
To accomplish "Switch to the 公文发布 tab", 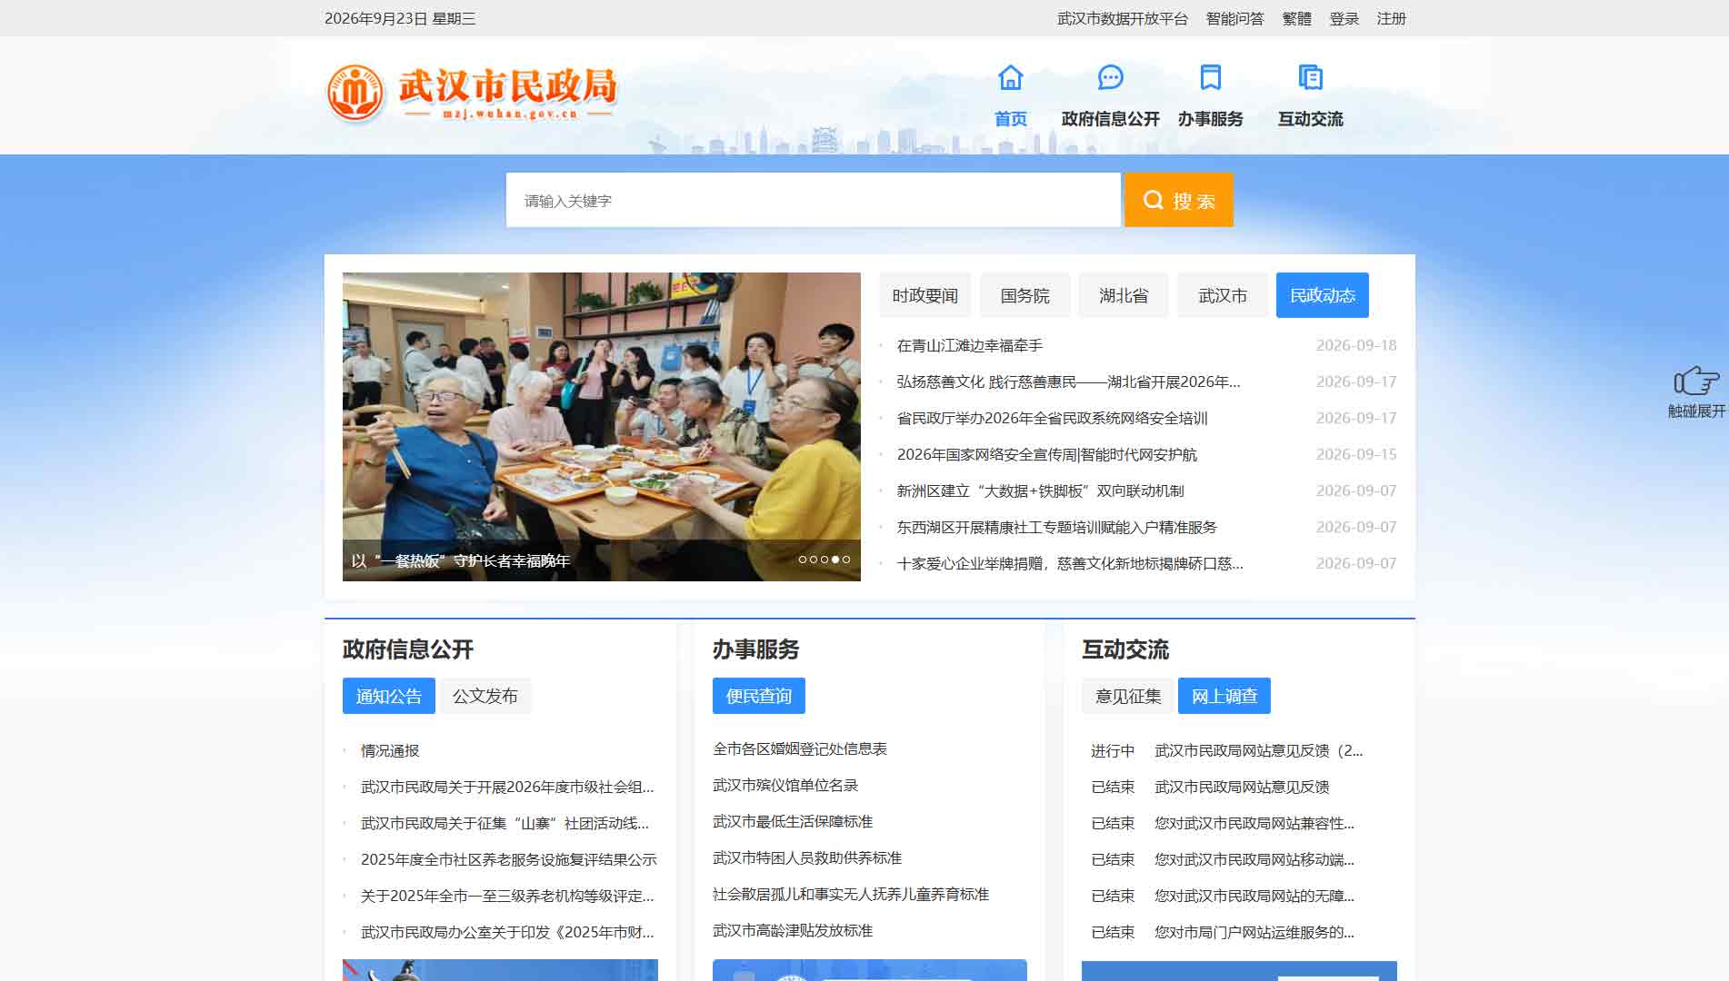I will point(485,696).
